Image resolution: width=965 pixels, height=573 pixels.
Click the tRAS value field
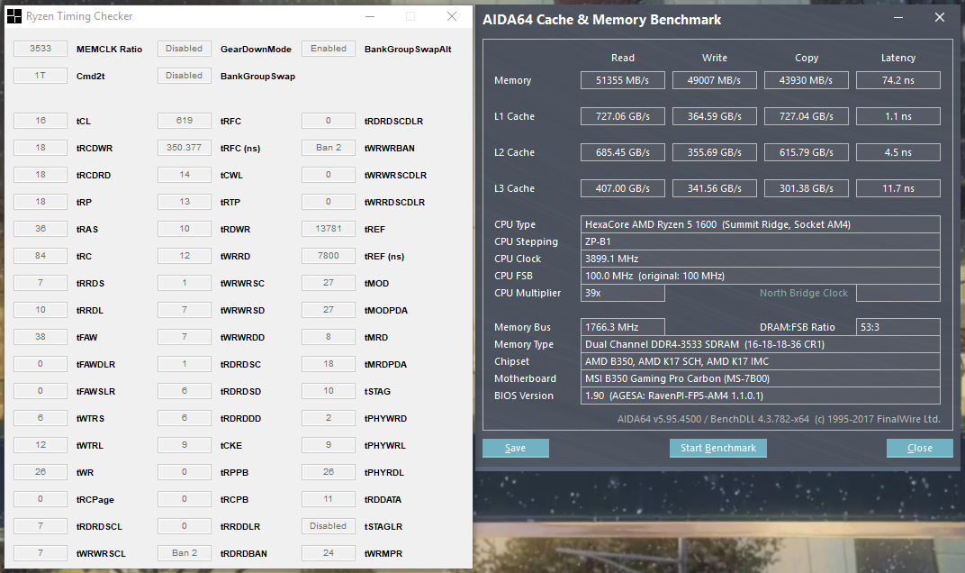tap(41, 229)
